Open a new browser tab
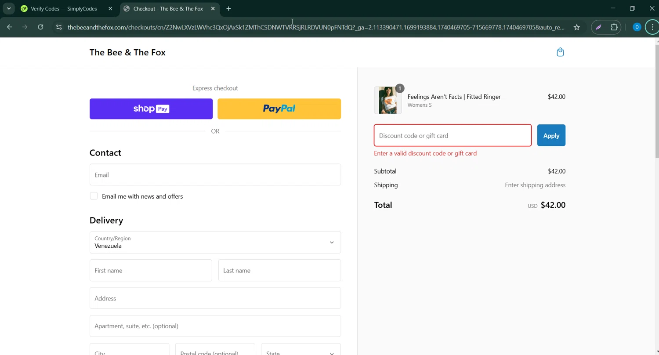The image size is (659, 355). pos(228,9)
